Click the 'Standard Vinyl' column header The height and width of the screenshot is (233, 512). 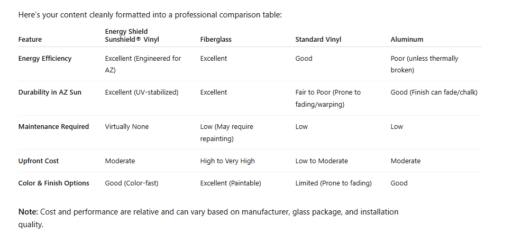click(x=318, y=40)
